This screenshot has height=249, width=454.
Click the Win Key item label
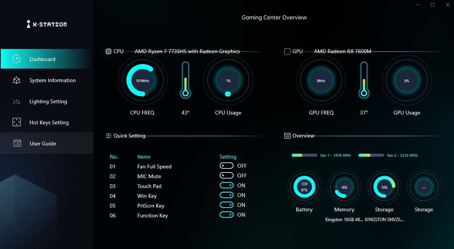pyautogui.click(x=147, y=196)
